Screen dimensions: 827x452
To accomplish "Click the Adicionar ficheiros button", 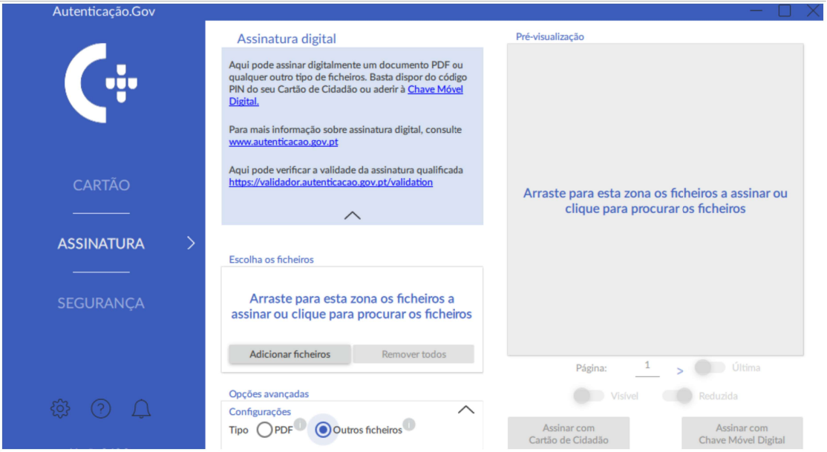I will (290, 354).
